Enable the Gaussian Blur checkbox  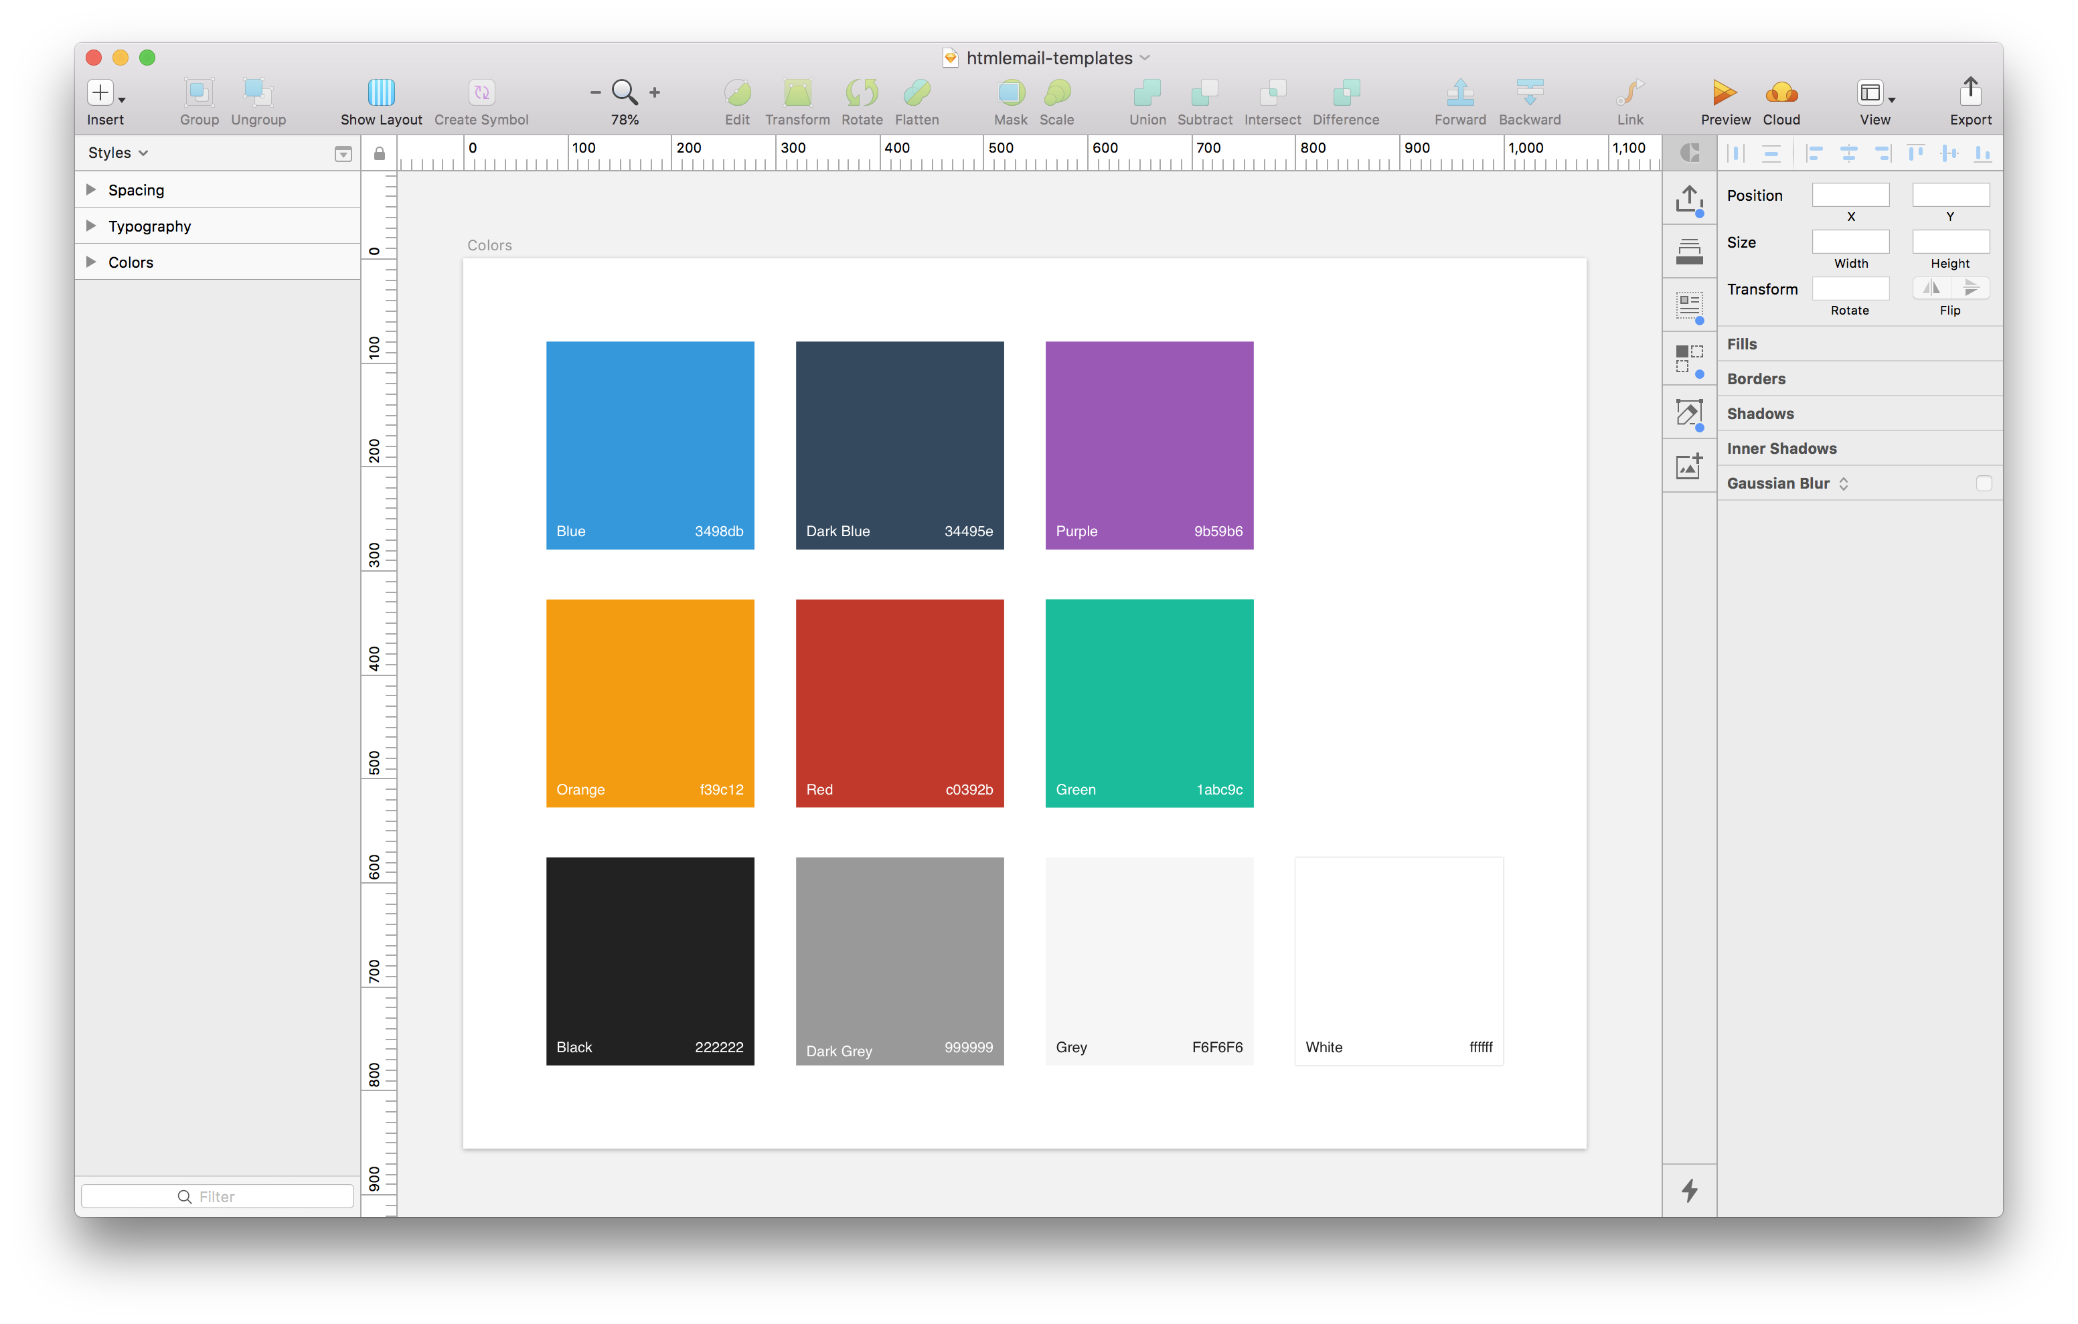[x=1983, y=483]
